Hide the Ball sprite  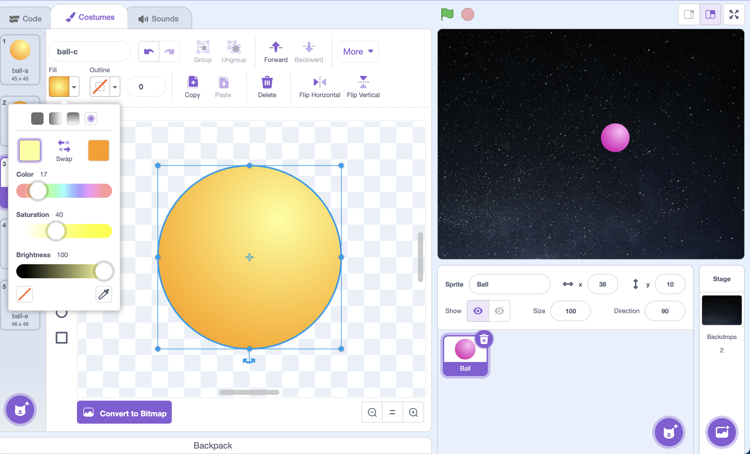point(499,311)
